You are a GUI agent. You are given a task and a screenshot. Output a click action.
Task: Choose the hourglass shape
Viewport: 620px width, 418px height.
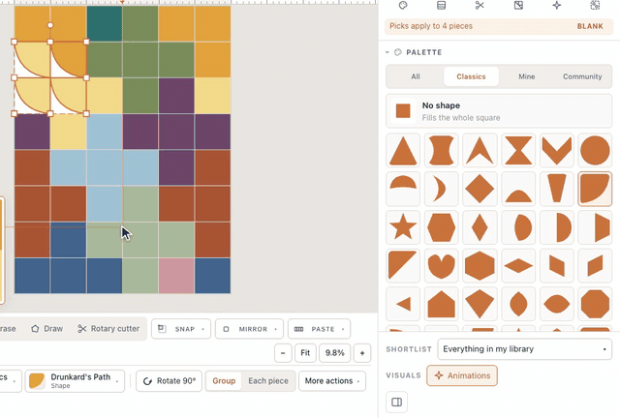tap(518, 151)
